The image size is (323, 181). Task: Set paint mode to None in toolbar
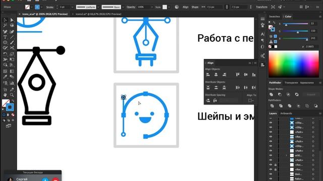click(13, 115)
